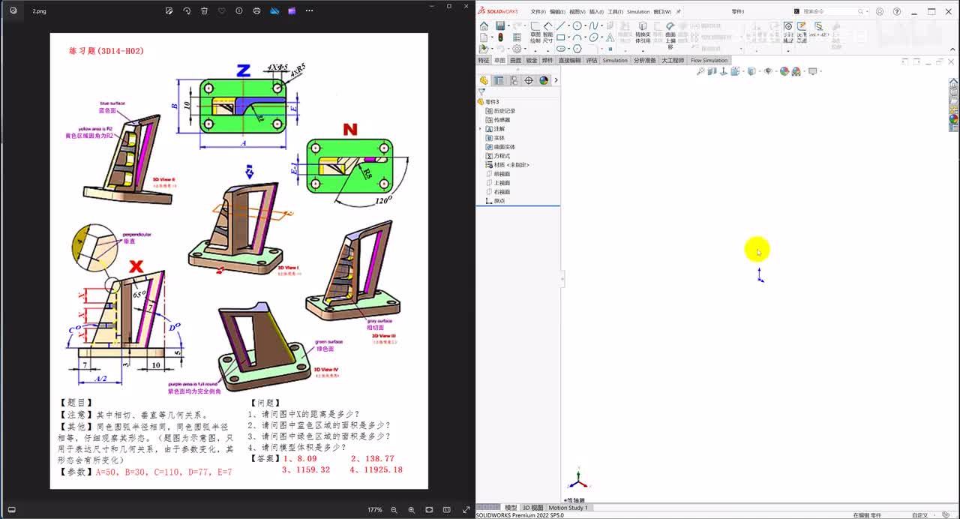Click 曲面上偏移 offset on surface button
960x519 pixels.
670,35
